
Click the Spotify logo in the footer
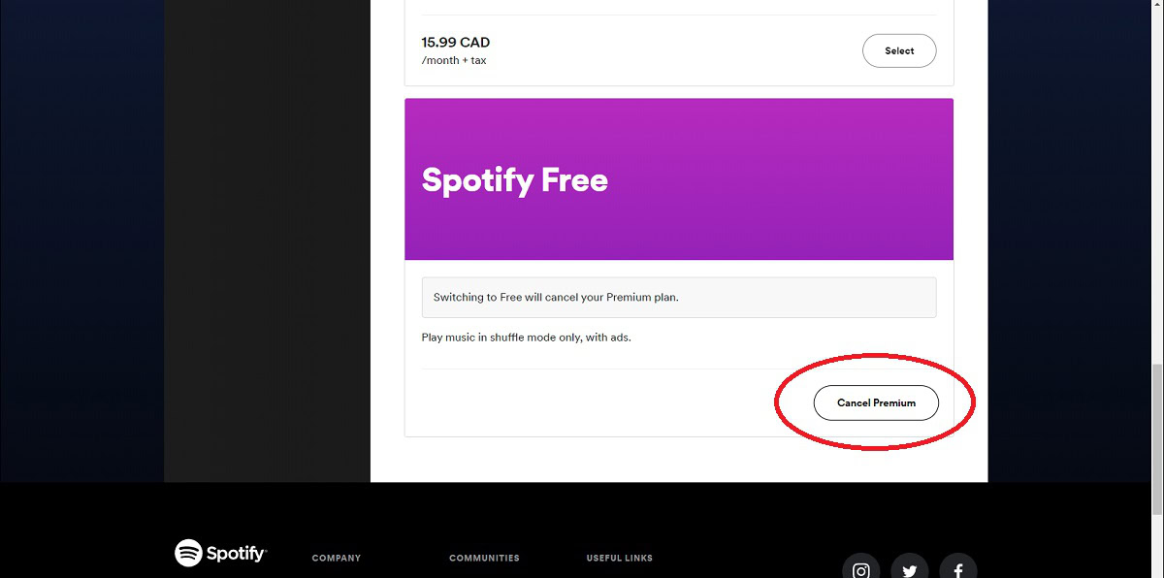pyautogui.click(x=220, y=553)
